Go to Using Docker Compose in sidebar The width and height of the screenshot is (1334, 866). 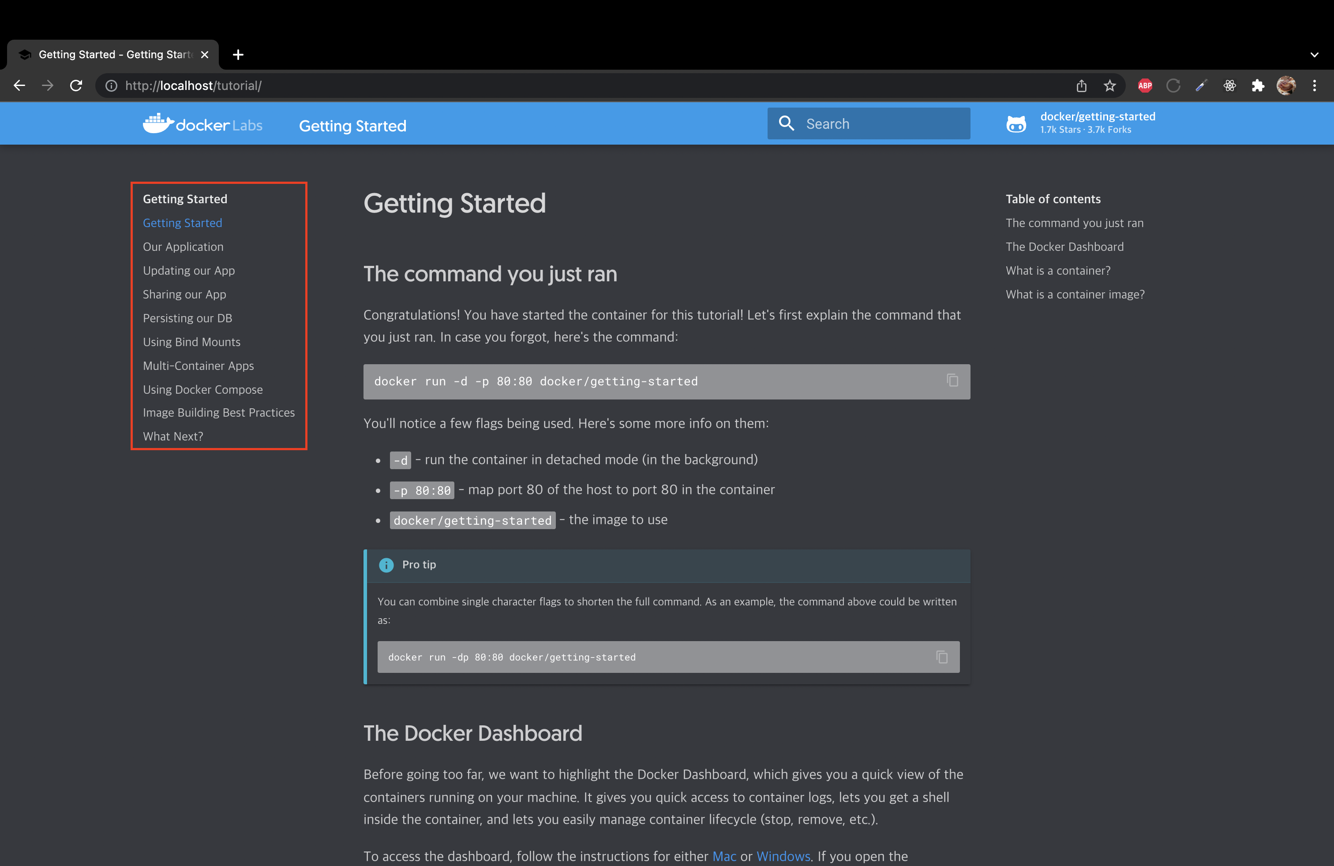pos(202,389)
